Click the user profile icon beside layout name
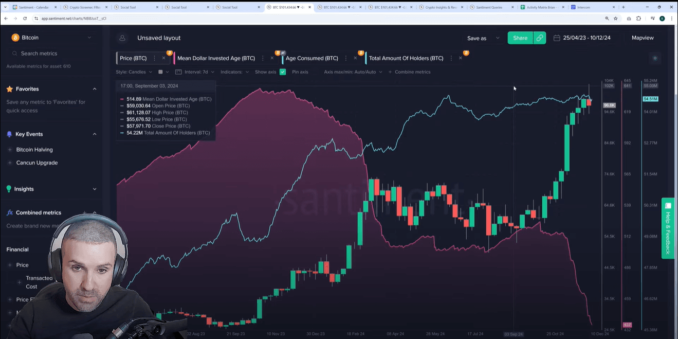Screen dimensions: 678x339 [x=122, y=38]
